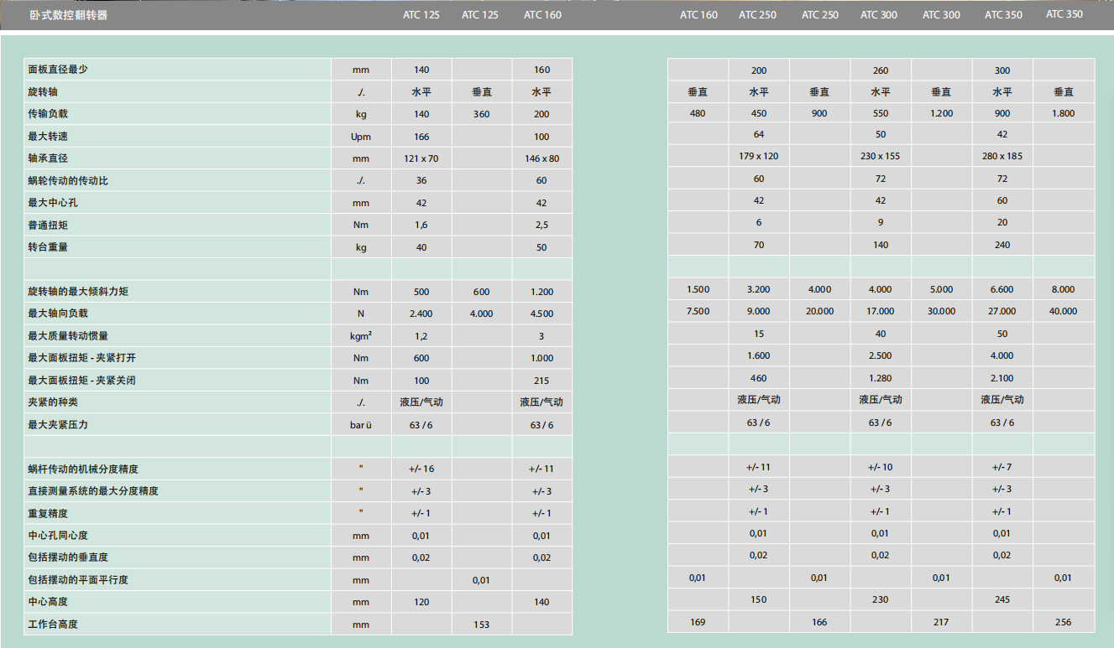Click the 卧式数控翻转器 title in header
Viewport: 1114px width, 648px height.
click(69, 15)
